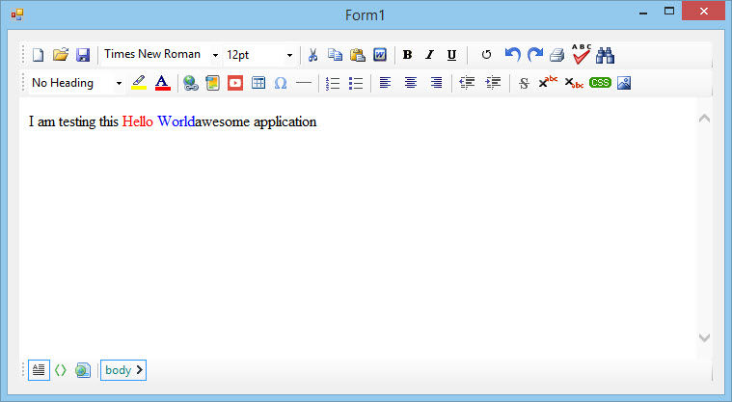Open the insert YouTube video tool

(235, 83)
